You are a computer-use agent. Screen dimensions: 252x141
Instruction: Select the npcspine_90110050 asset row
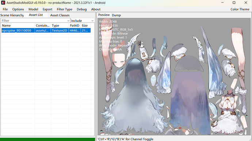point(46,31)
